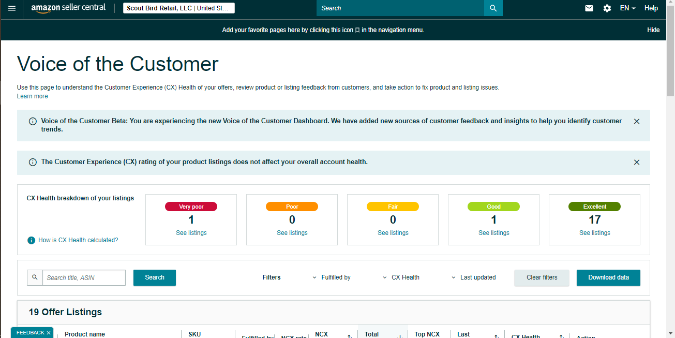
Task: See listings under Fair
Action: (393, 233)
